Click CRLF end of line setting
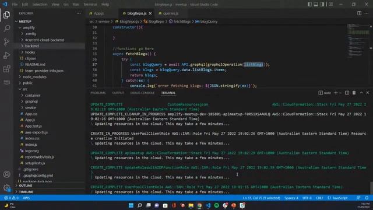 pyautogui.click(x=319, y=198)
